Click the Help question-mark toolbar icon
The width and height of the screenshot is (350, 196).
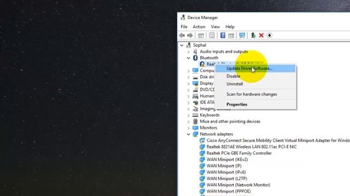click(x=223, y=35)
